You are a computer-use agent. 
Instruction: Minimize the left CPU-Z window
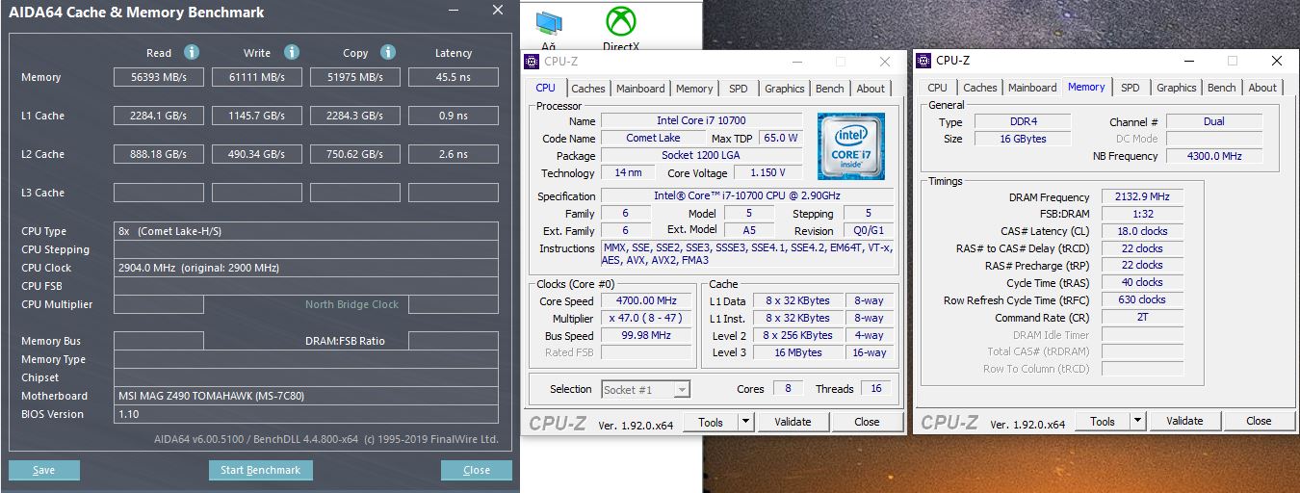point(795,62)
